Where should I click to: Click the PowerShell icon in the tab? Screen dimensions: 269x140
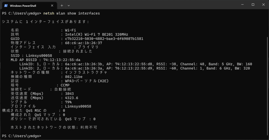coord(5,6)
